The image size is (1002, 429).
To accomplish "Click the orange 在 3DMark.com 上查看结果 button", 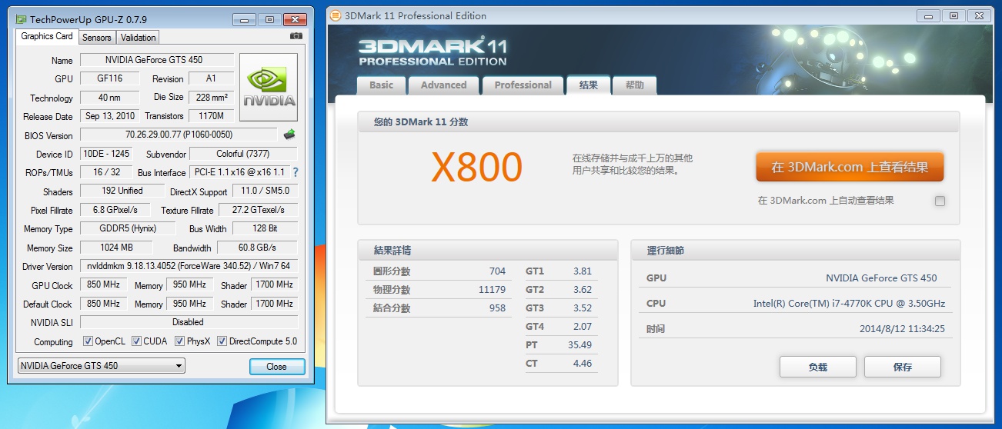I will click(x=850, y=167).
